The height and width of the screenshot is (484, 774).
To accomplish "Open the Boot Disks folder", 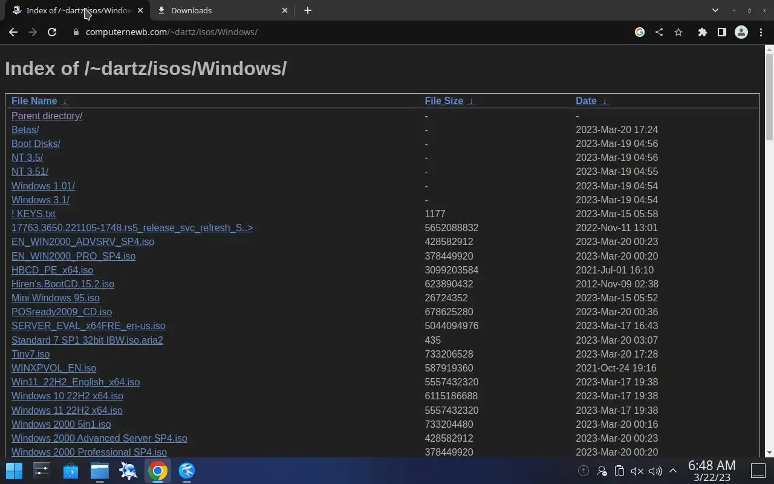I will coord(36,143).
